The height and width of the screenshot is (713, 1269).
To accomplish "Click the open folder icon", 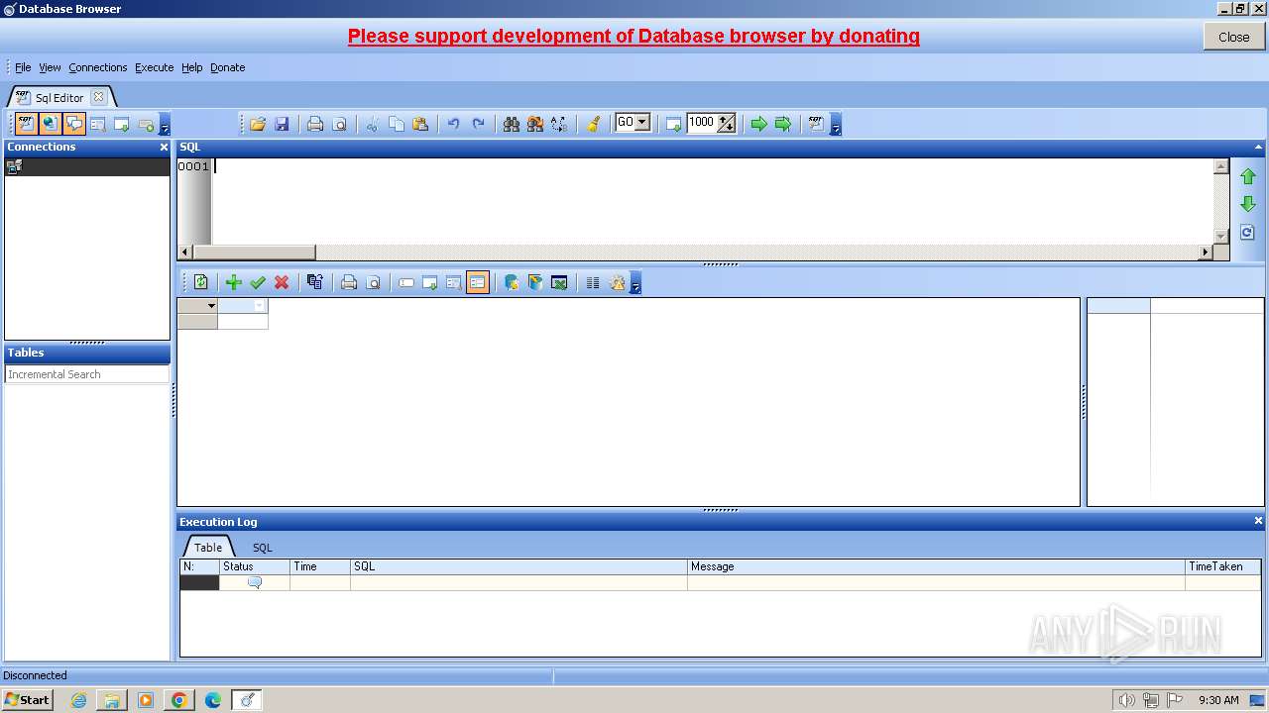I will click(x=258, y=124).
